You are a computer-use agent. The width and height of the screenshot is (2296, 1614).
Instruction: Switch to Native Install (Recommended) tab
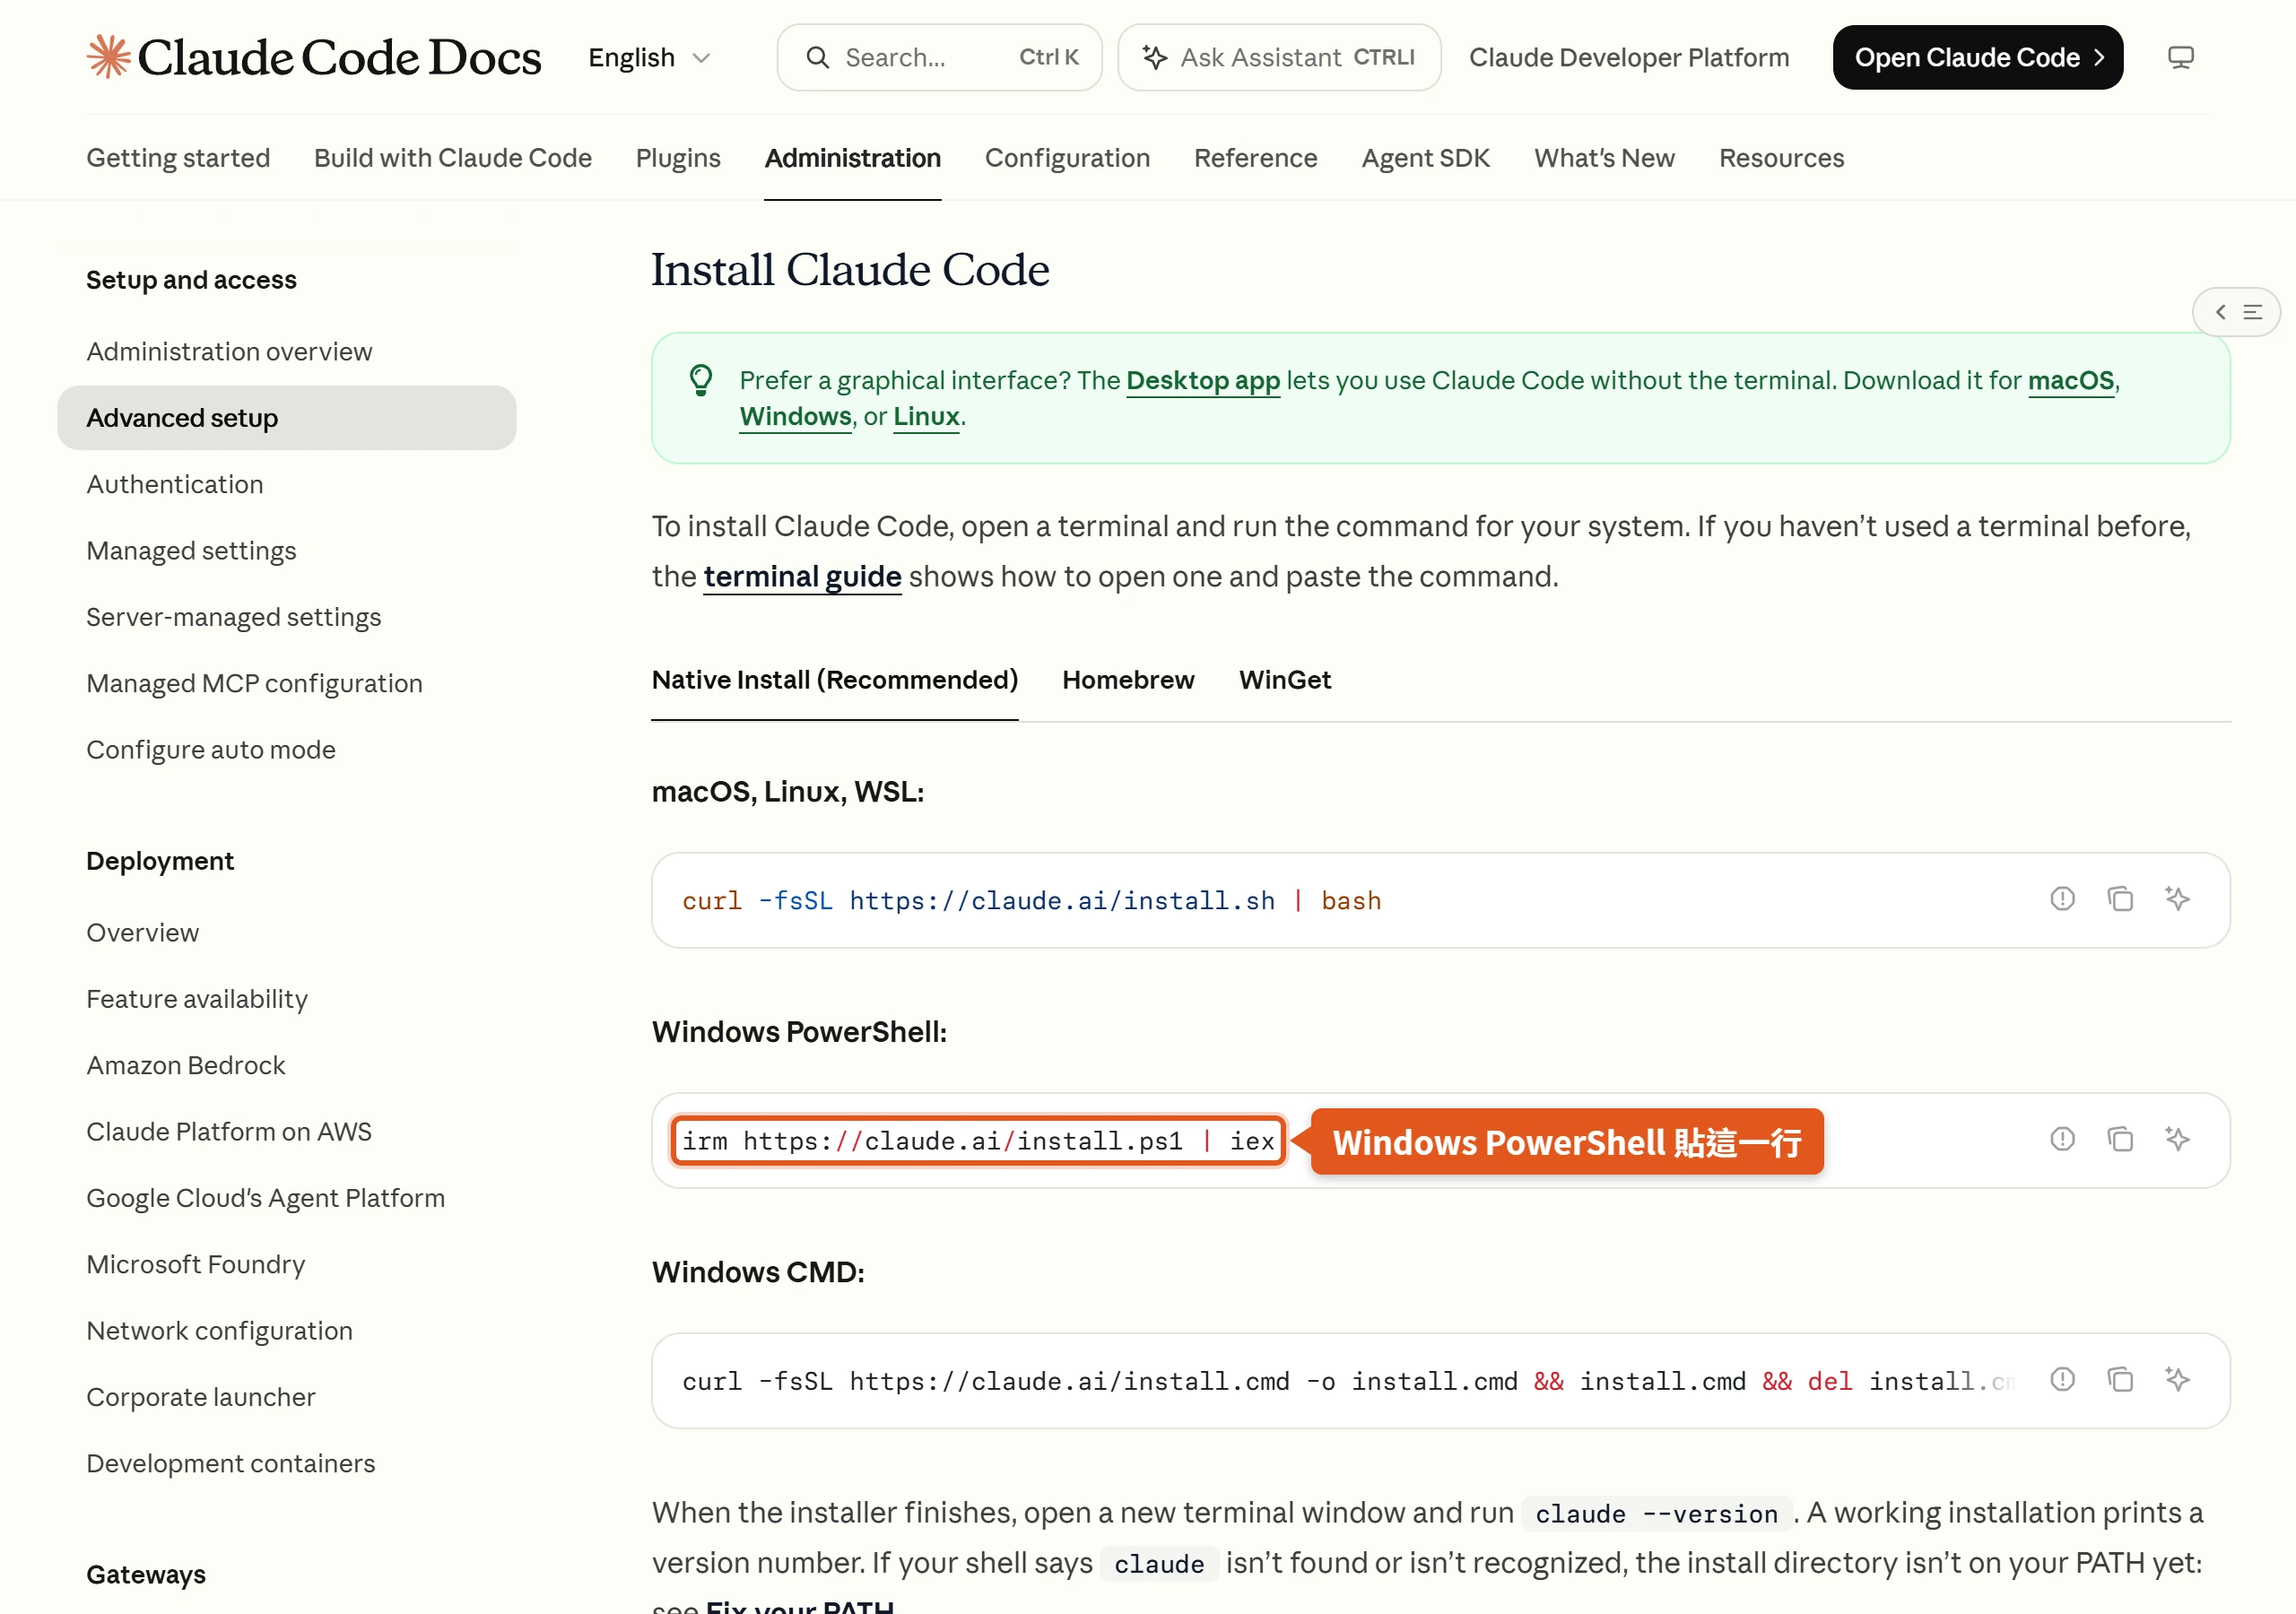pos(835,680)
